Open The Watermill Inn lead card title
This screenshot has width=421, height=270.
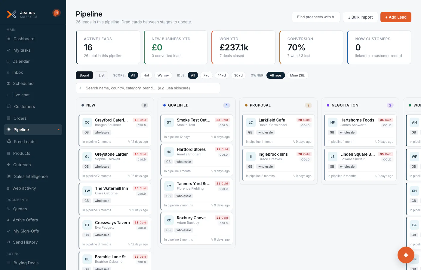pyautogui.click(x=112, y=188)
